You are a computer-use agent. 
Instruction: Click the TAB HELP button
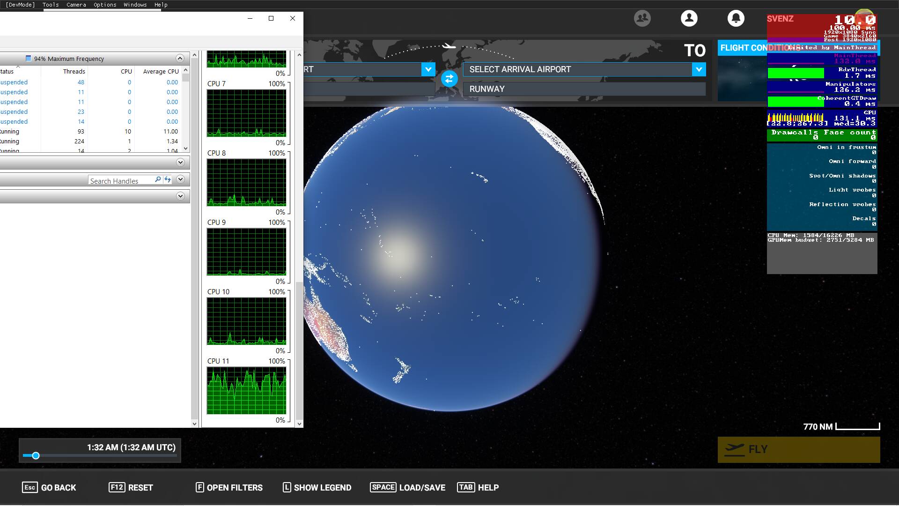(478, 487)
